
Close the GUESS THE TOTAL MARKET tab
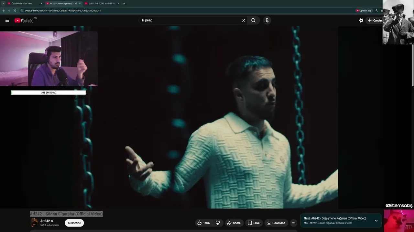tap(118, 3)
